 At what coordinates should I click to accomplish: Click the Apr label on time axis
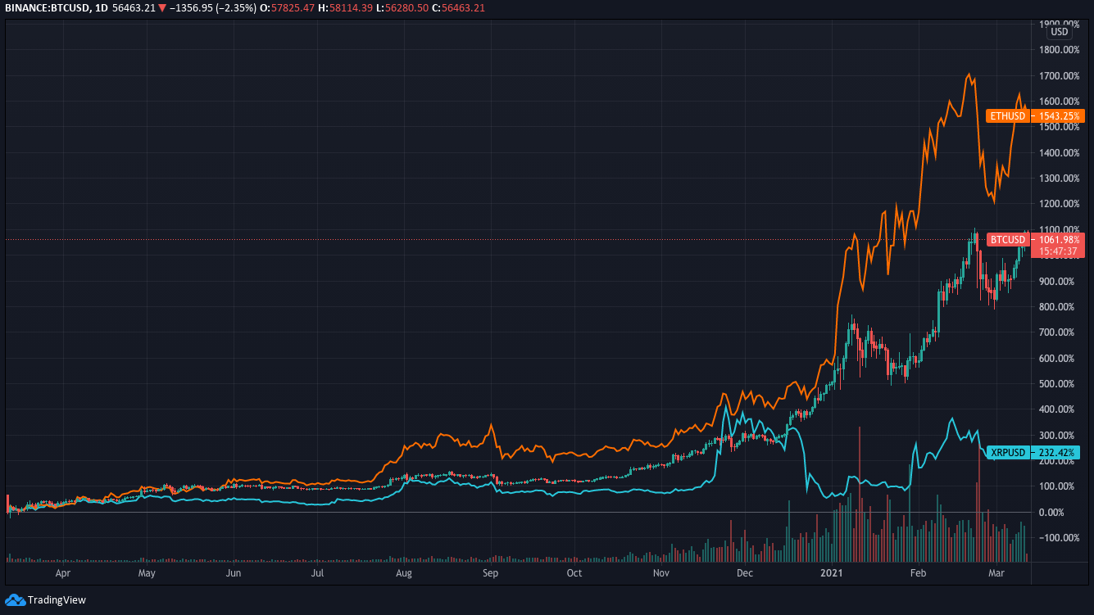(x=62, y=573)
